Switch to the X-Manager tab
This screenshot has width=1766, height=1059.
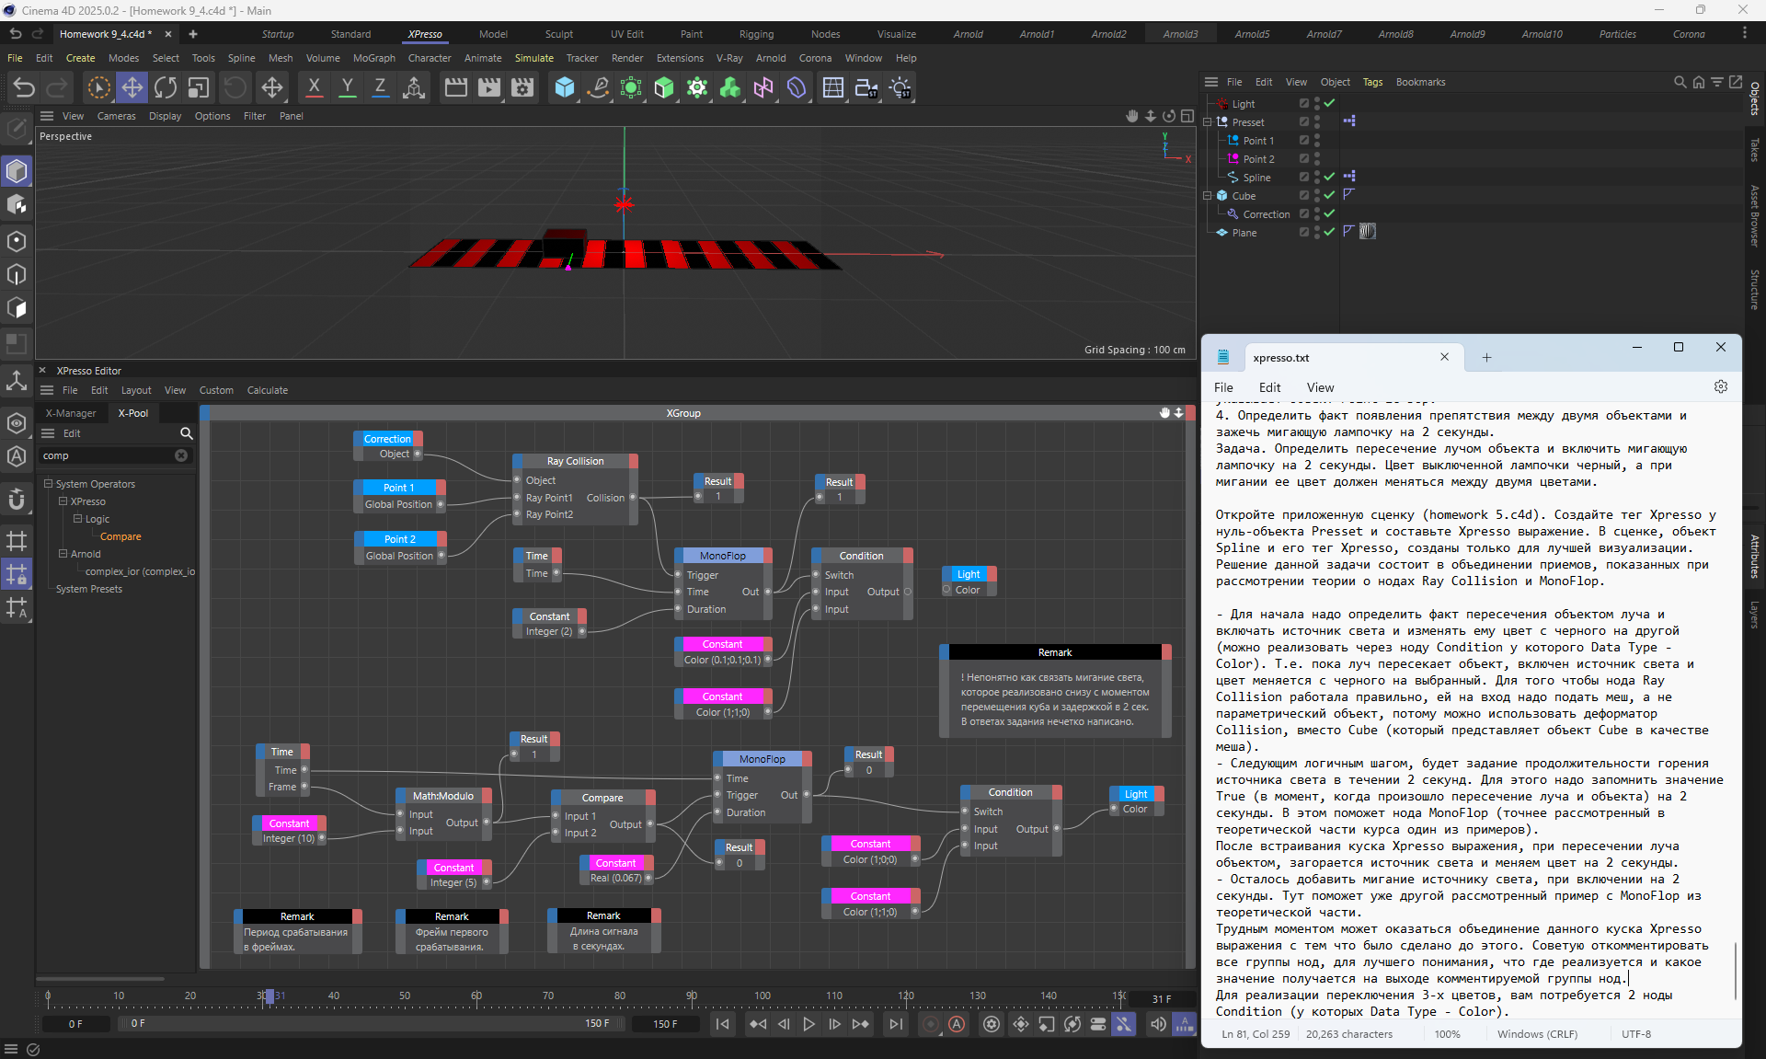tap(71, 413)
